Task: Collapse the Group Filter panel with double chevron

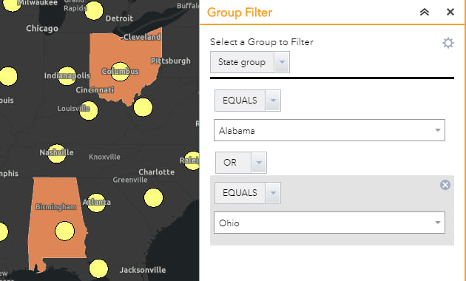Action: coord(425,12)
